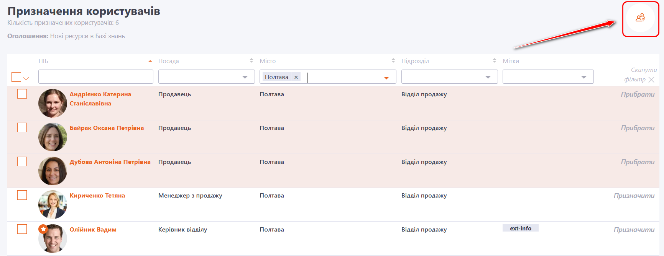This screenshot has height=256, width=664.
Task: Expand the Посада filter dropdown
Action: coord(245,77)
